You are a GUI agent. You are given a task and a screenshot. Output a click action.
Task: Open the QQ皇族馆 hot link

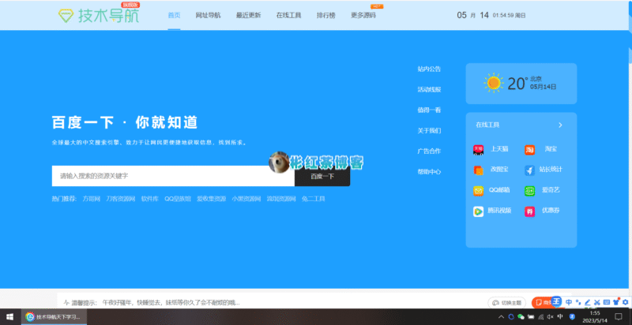[x=178, y=199]
